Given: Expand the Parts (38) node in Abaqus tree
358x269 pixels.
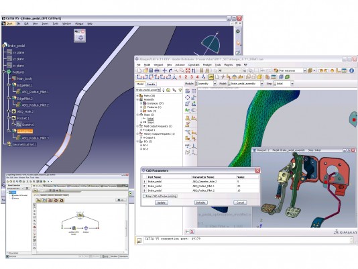Looking at the screenshot, I should tap(137, 96).
